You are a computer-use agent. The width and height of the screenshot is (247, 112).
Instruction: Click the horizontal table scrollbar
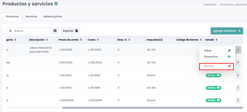click(x=152, y=108)
